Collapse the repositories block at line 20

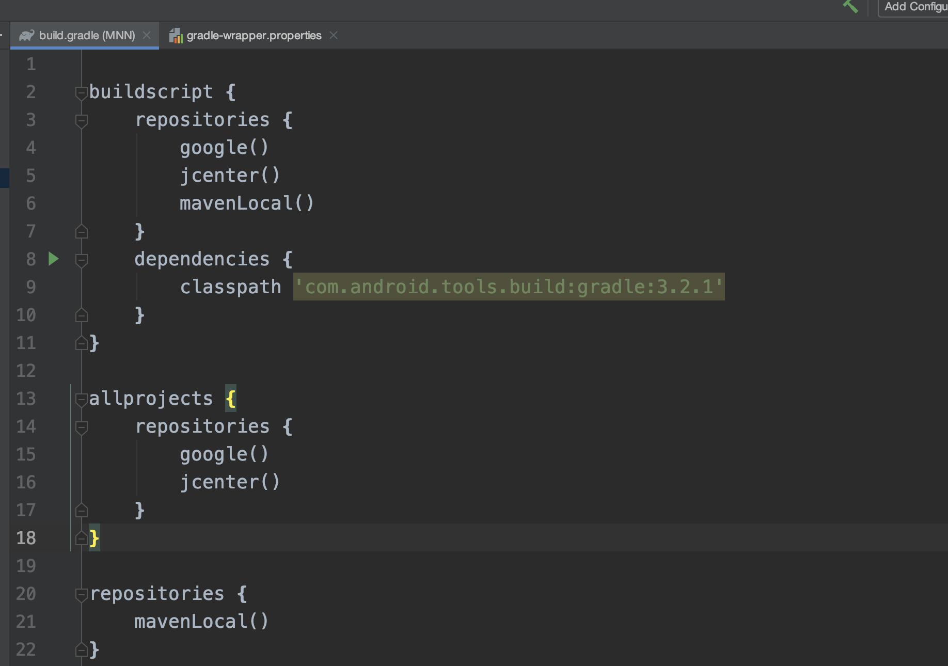81,595
